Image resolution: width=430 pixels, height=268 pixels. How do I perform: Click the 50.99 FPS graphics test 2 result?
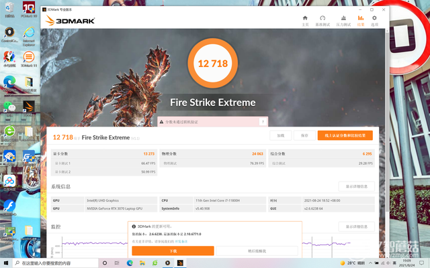pyautogui.click(x=148, y=172)
